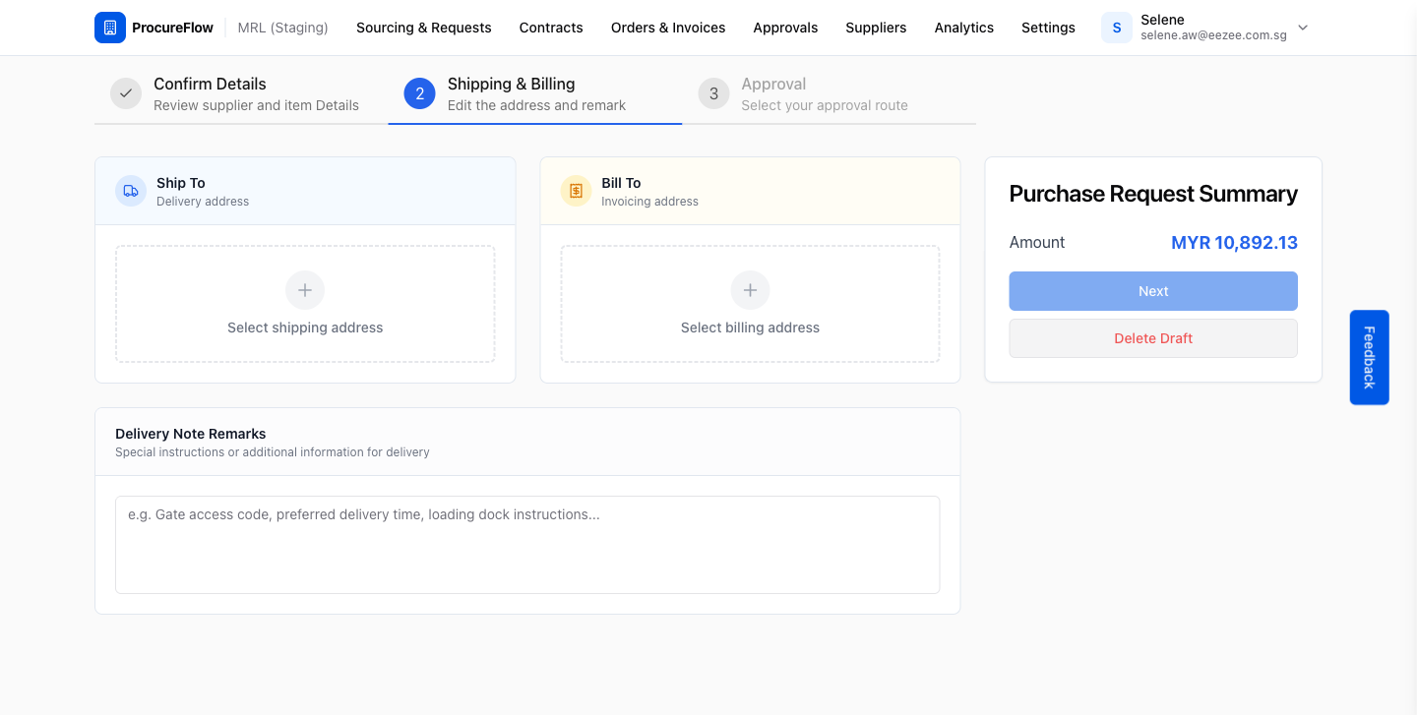Expand the user account dropdown chevron
The image size is (1417, 715).
(1303, 28)
